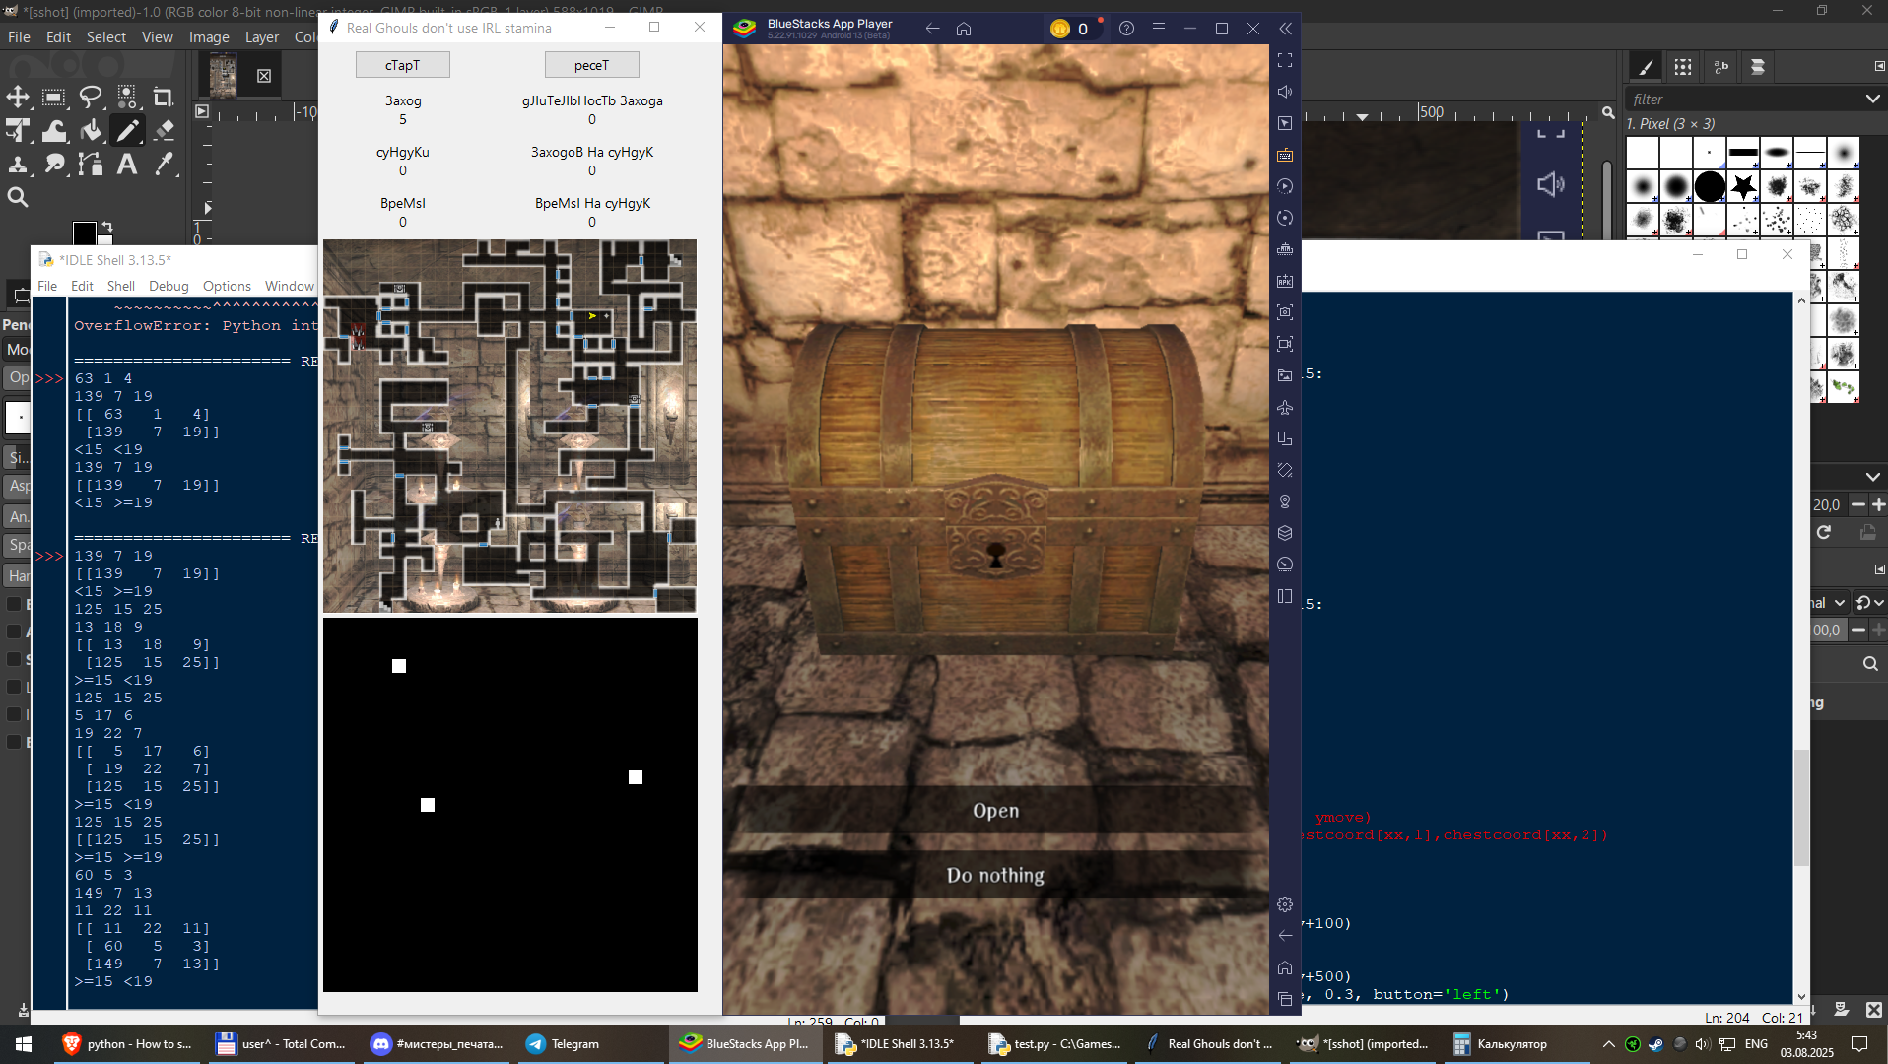
Task: Select the Fuzzy Select tool in GIMP
Action: (x=127, y=97)
